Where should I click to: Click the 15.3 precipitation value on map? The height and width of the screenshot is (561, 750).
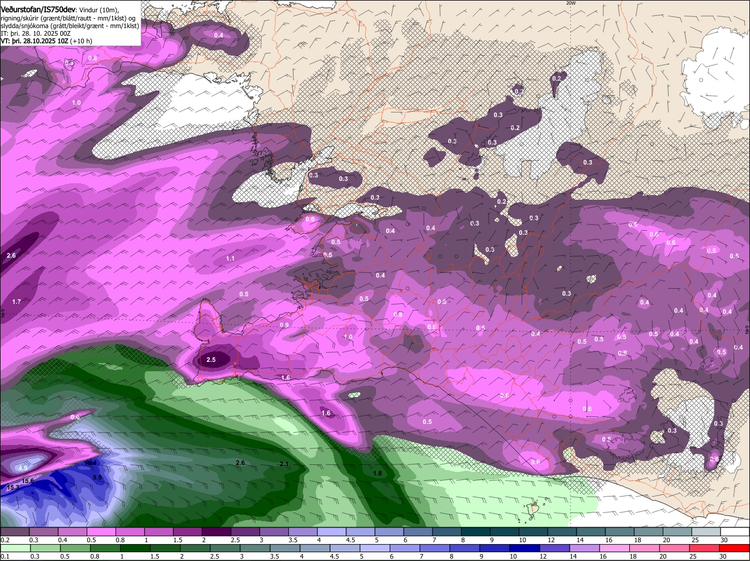(x=13, y=487)
